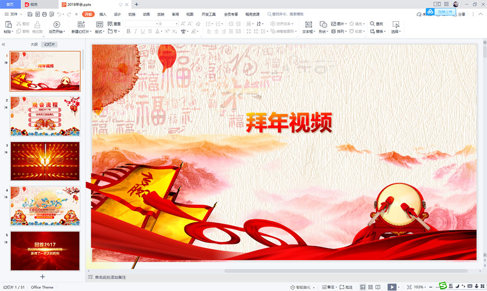487x291 pixels.
Task: Open the font name dropdown
Action: 152,23
